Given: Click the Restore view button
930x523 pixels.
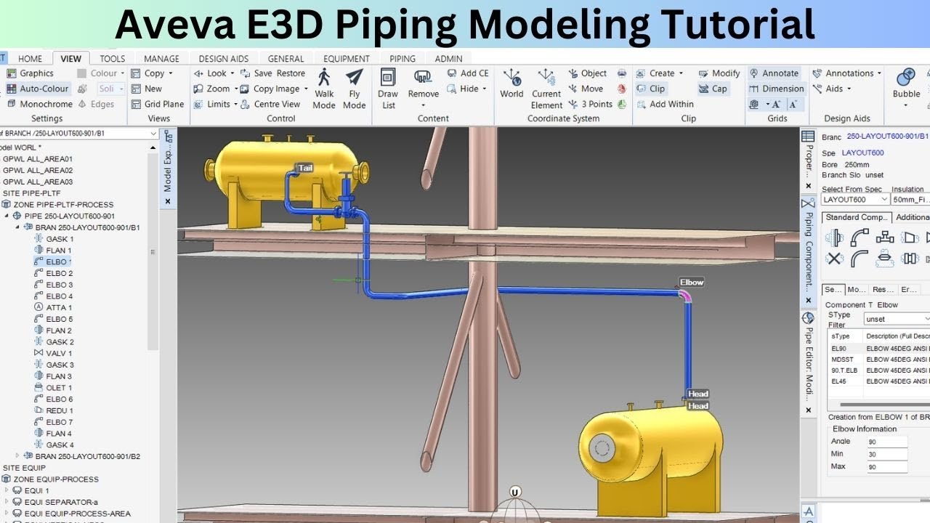Looking at the screenshot, I should tap(291, 73).
